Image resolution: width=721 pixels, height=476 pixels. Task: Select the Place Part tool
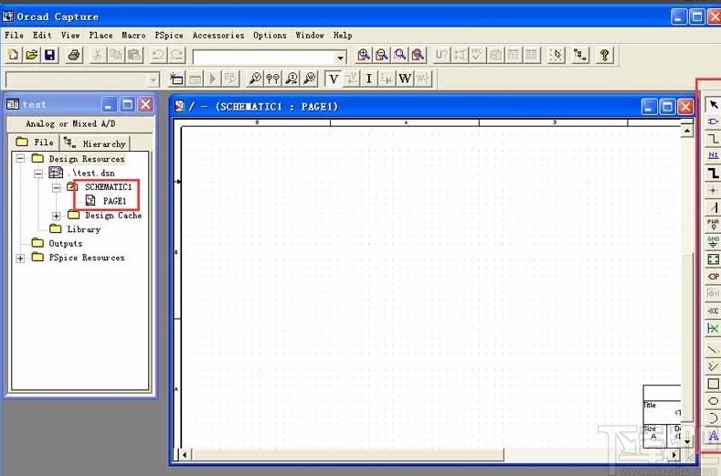(x=713, y=122)
